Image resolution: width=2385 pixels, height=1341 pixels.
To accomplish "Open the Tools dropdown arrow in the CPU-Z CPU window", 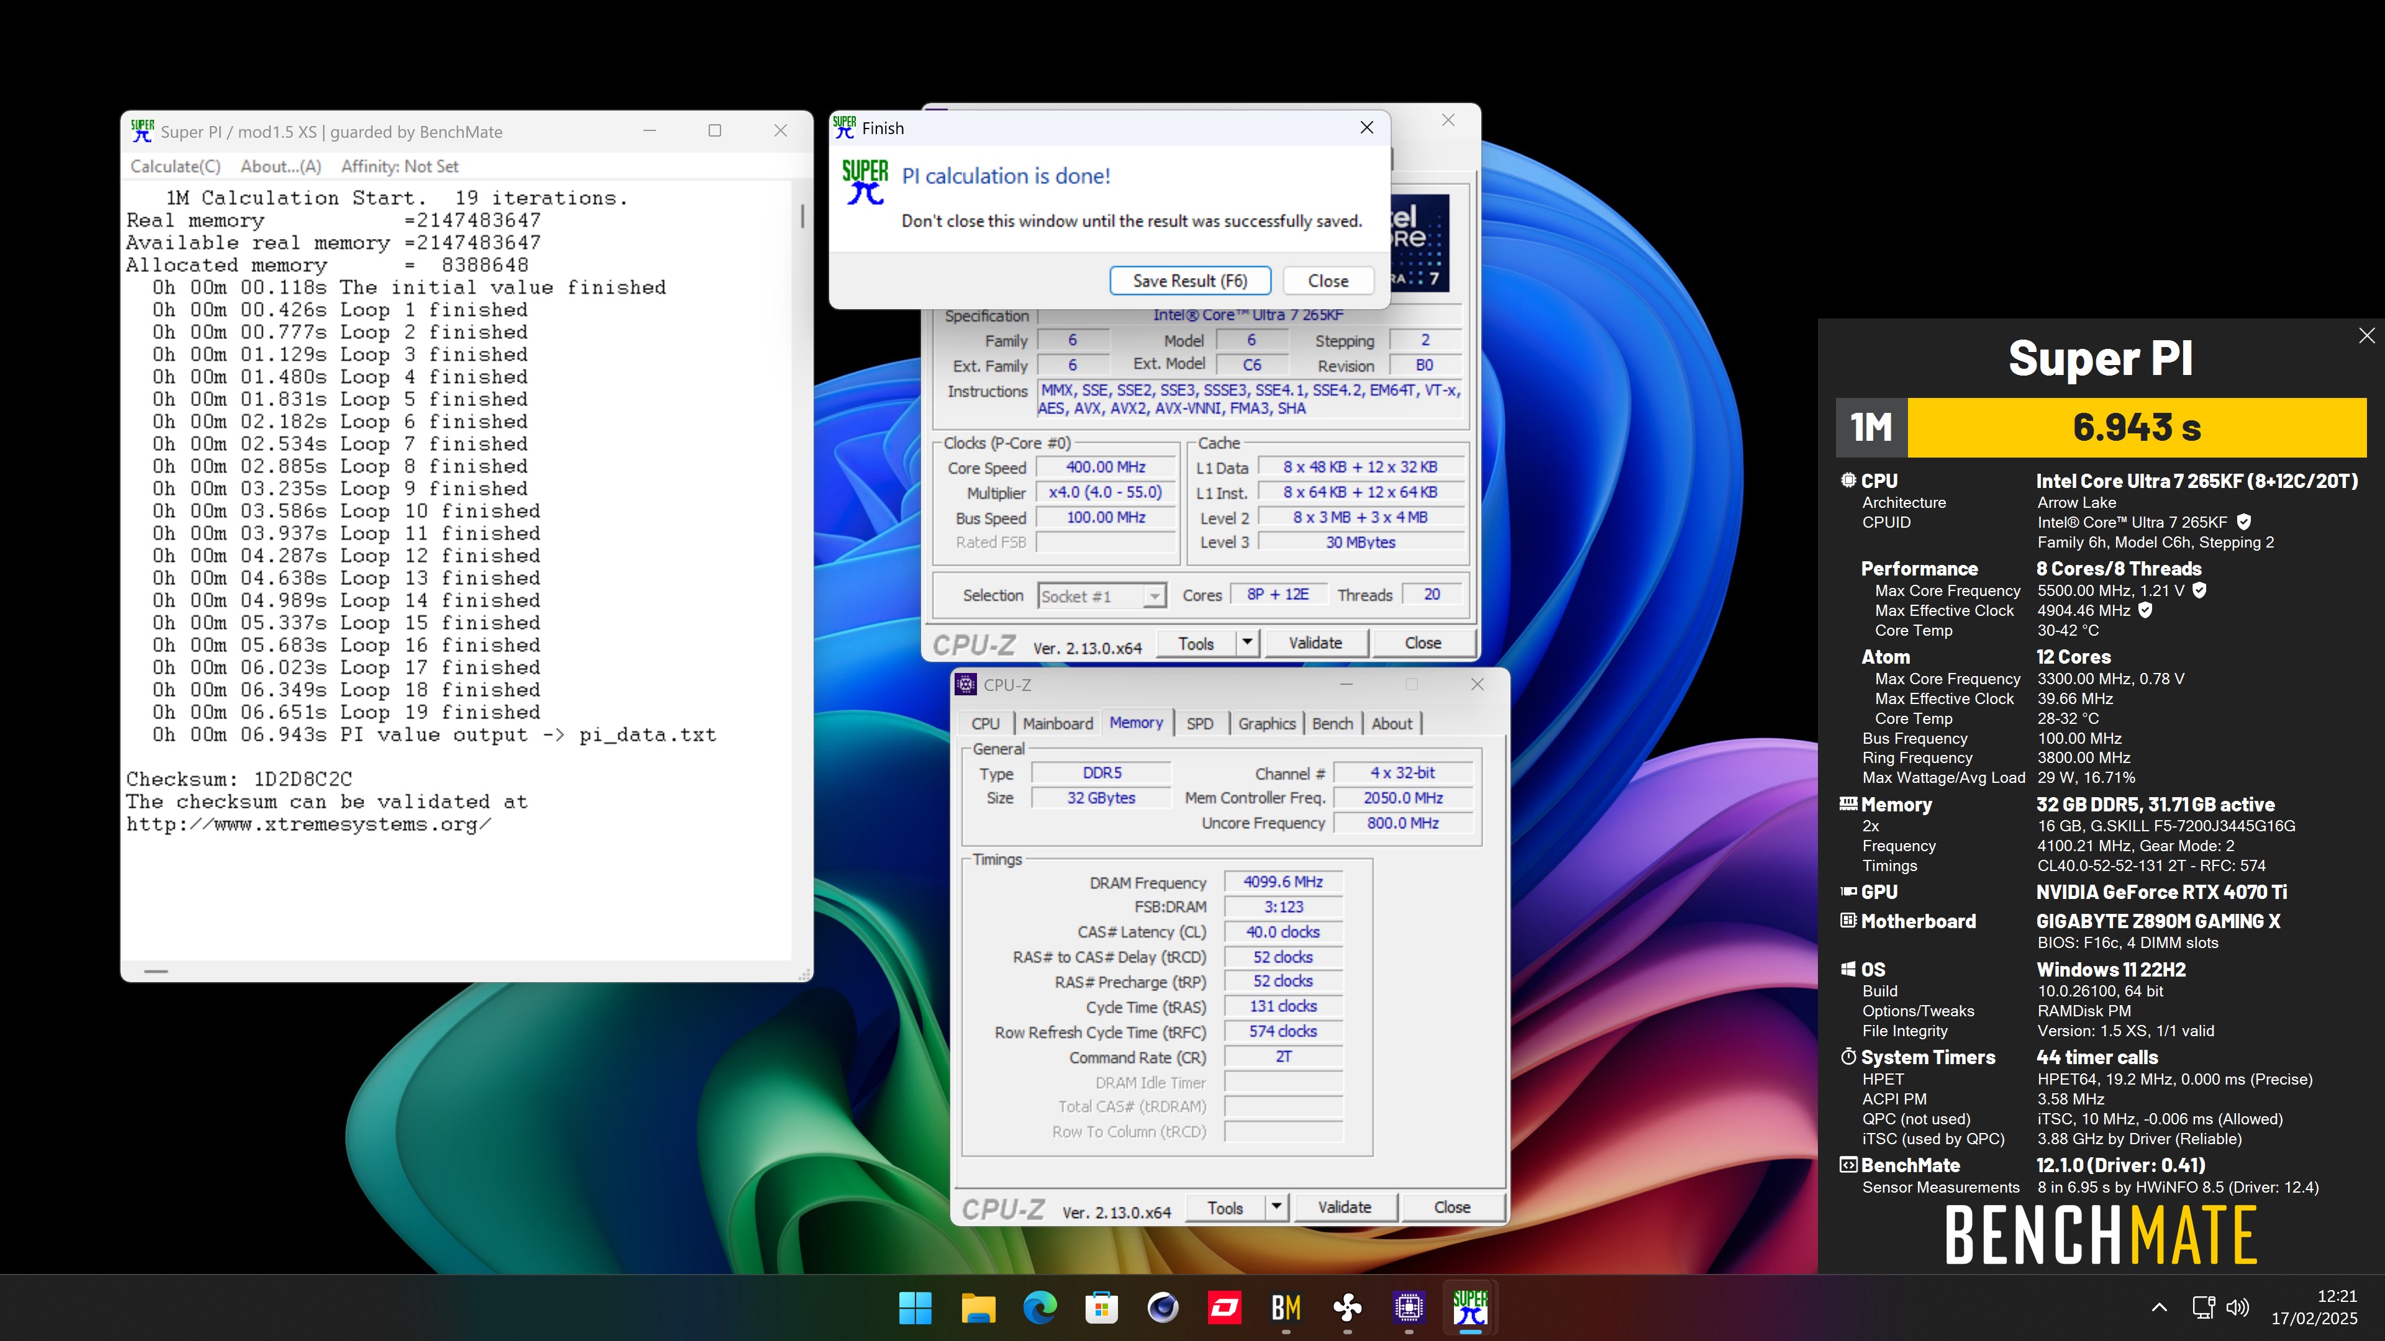I will tap(1247, 643).
